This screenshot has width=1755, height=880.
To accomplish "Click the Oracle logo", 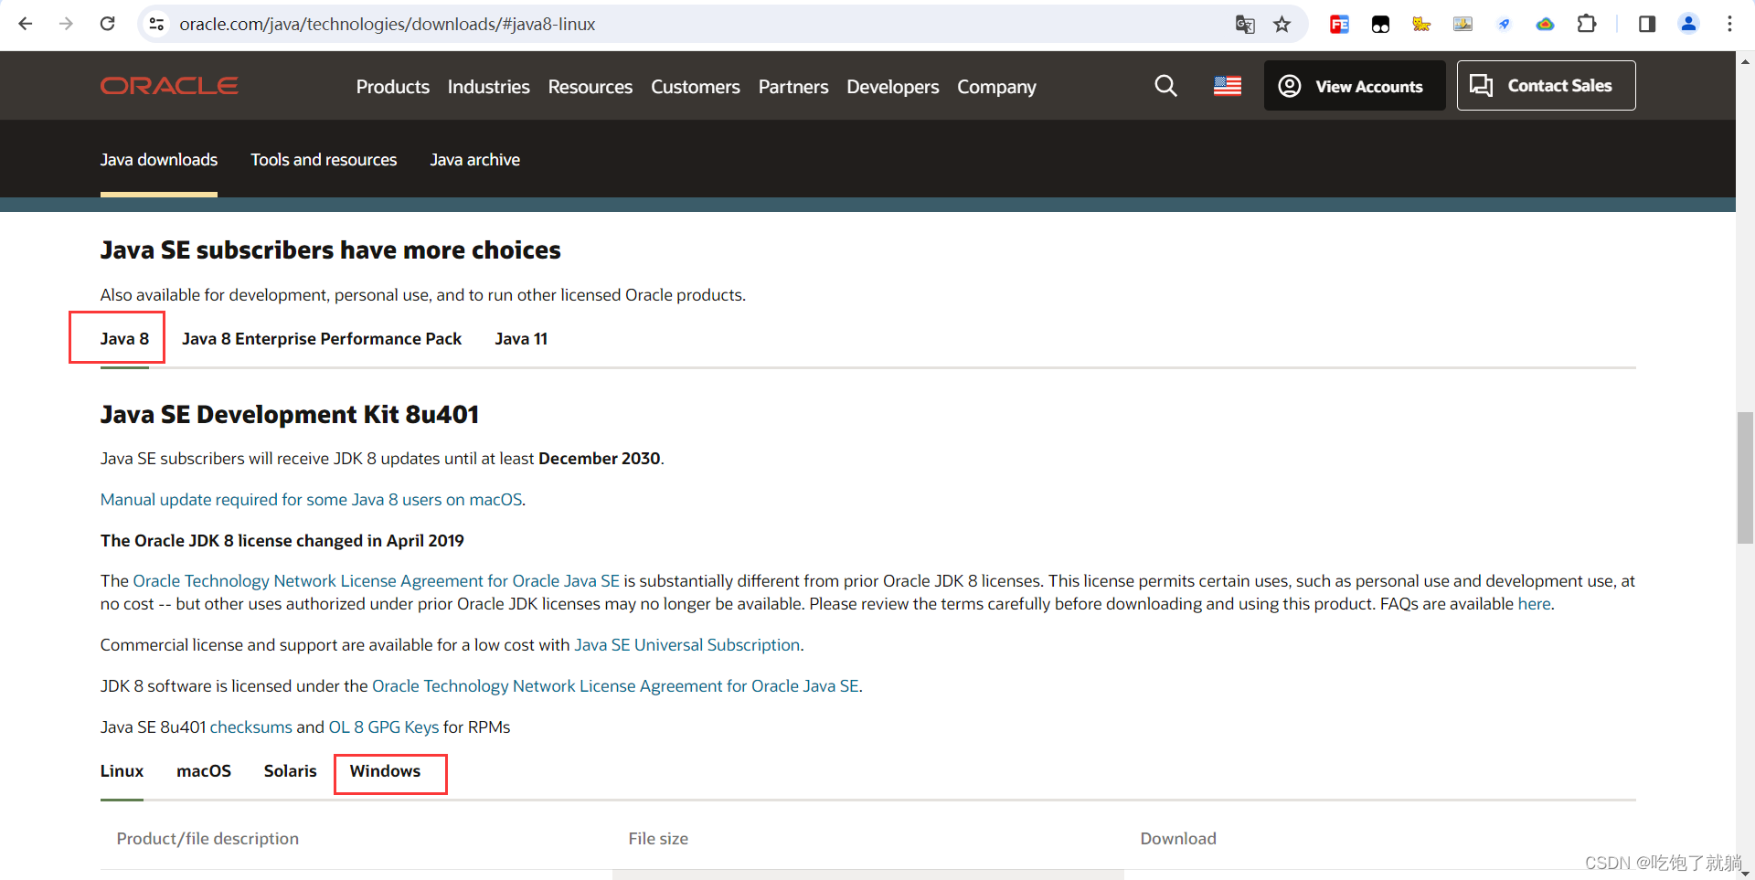I will (x=169, y=86).
